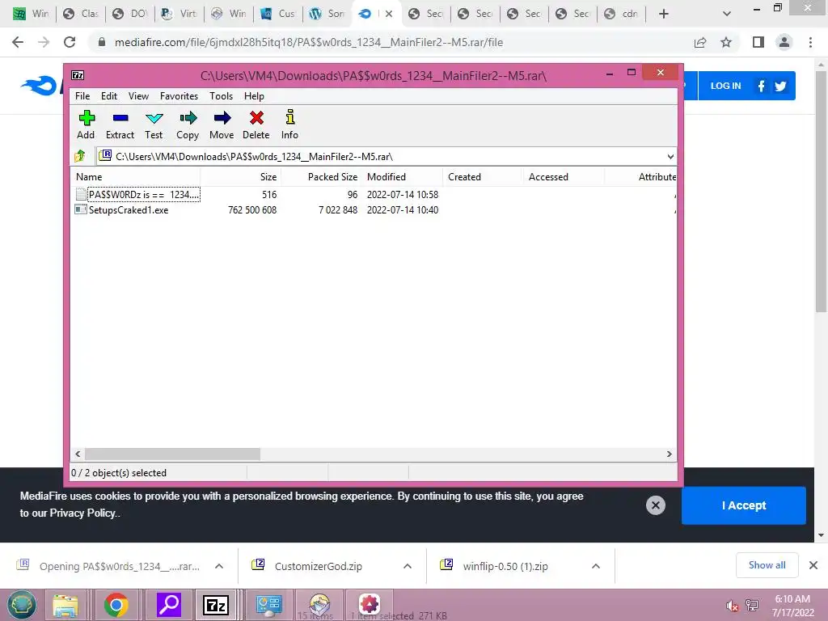Expand options for PA$$w0rds rar download
The height and width of the screenshot is (621, 828).
point(219,566)
